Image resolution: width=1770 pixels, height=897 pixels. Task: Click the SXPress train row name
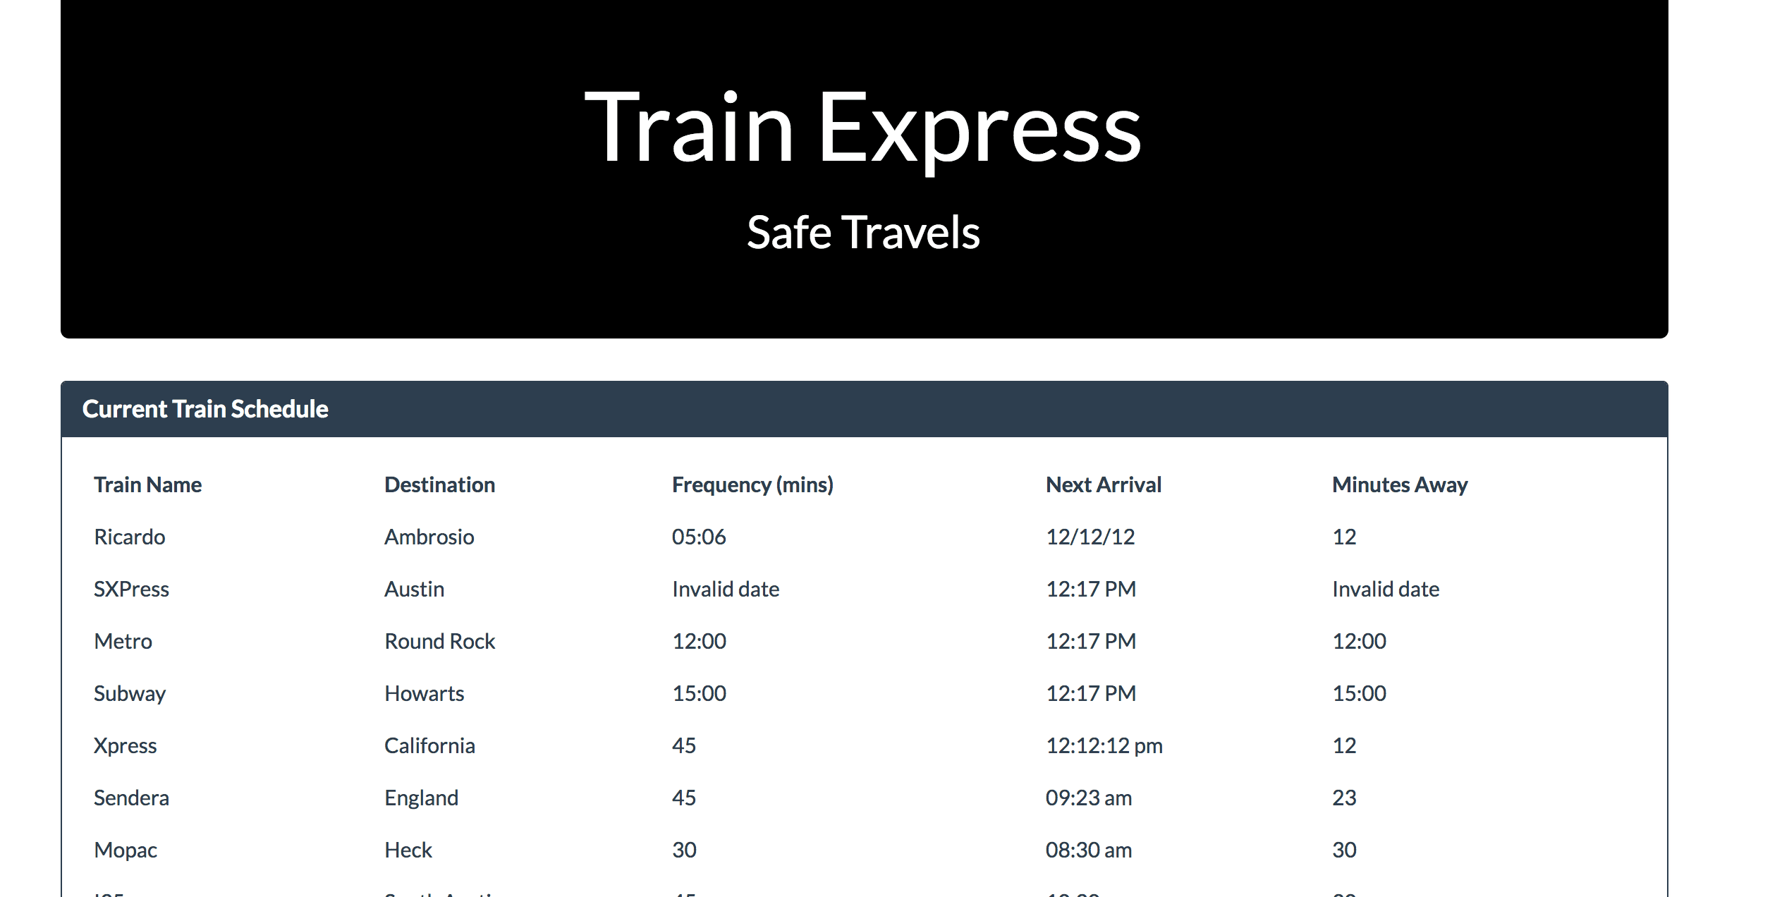click(x=131, y=590)
